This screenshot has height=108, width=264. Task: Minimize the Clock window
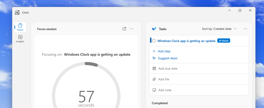click(229, 10)
